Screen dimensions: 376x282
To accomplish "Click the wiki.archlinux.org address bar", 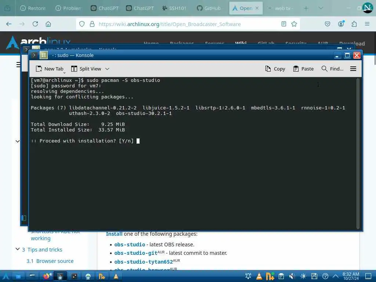I will 170,24.
